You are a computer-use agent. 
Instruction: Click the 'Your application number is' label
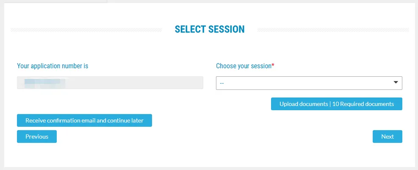click(53, 66)
